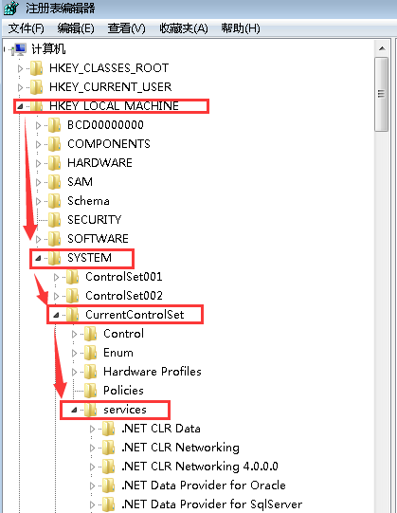
Task: Open the 文件(F) menu
Action: [x=27, y=28]
